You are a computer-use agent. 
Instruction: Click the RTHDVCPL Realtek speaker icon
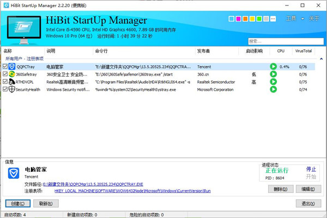(x=12, y=82)
